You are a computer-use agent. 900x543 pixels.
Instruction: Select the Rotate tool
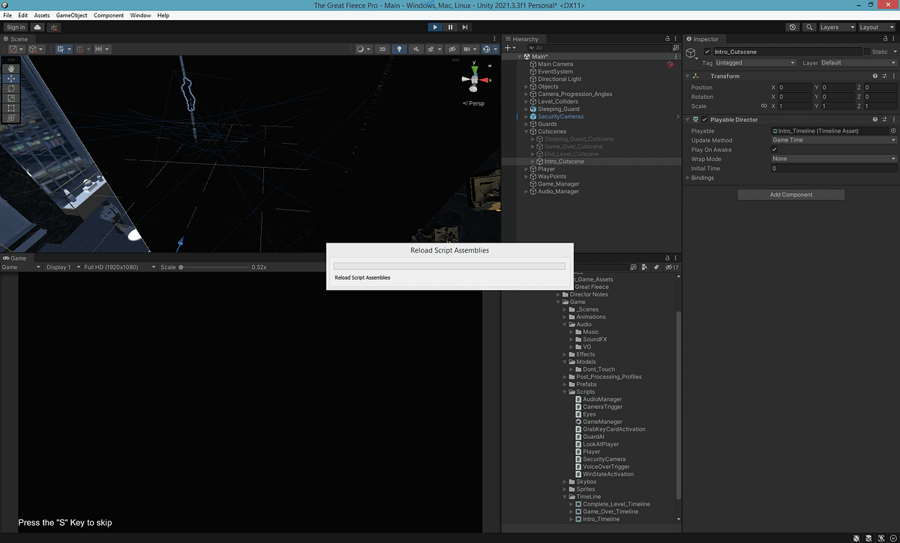[11, 88]
